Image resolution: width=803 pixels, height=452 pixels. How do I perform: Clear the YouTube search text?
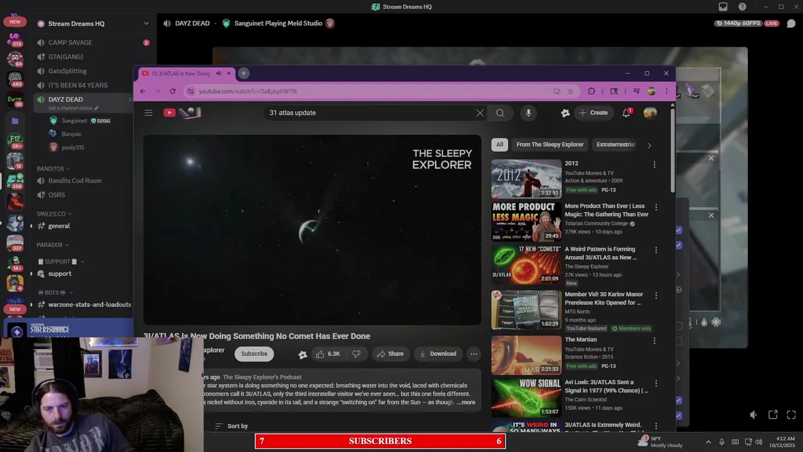[480, 113]
